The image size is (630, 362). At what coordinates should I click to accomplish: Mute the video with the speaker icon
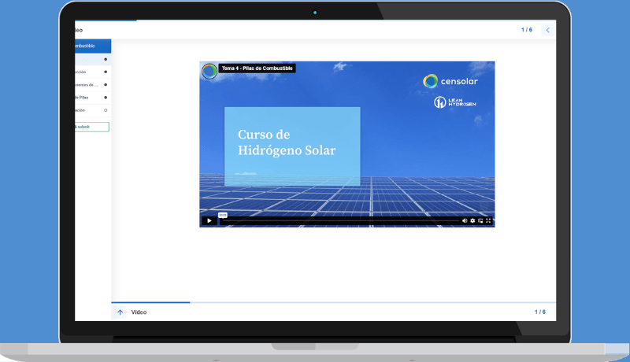click(x=465, y=220)
